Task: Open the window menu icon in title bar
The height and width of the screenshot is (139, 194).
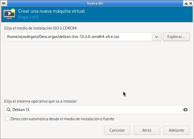Action: [3, 3]
